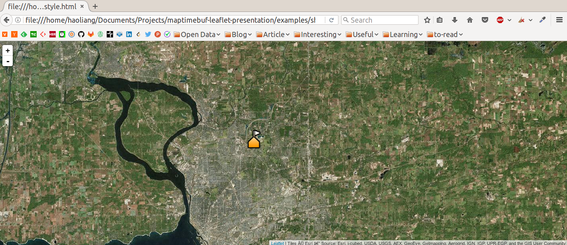
Task: Expand the Learning bookmarks folder
Action: pos(403,35)
